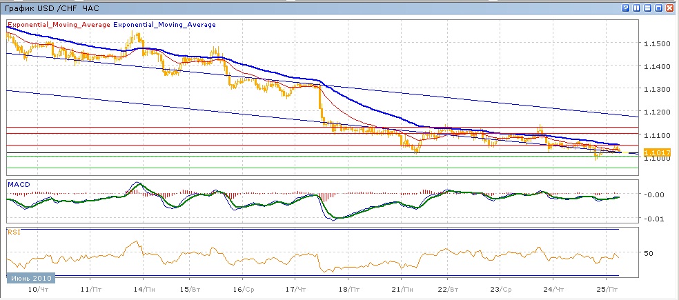Select the 17/Чт date on time axis
Image resolution: width=679 pixels, height=300 pixels.
(295, 290)
